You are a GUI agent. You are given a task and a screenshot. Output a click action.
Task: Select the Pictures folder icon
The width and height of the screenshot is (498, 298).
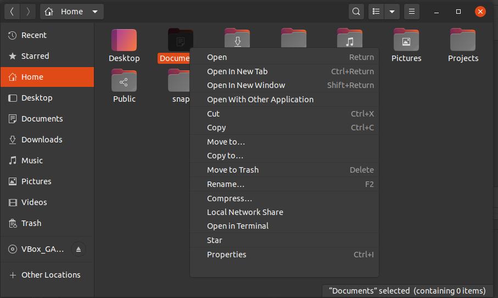click(406, 40)
